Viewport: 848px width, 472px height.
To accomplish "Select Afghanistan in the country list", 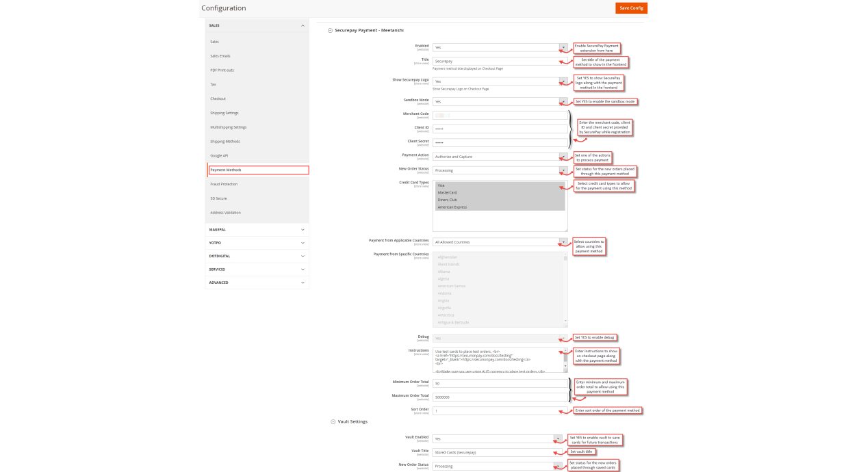I will (x=498, y=257).
